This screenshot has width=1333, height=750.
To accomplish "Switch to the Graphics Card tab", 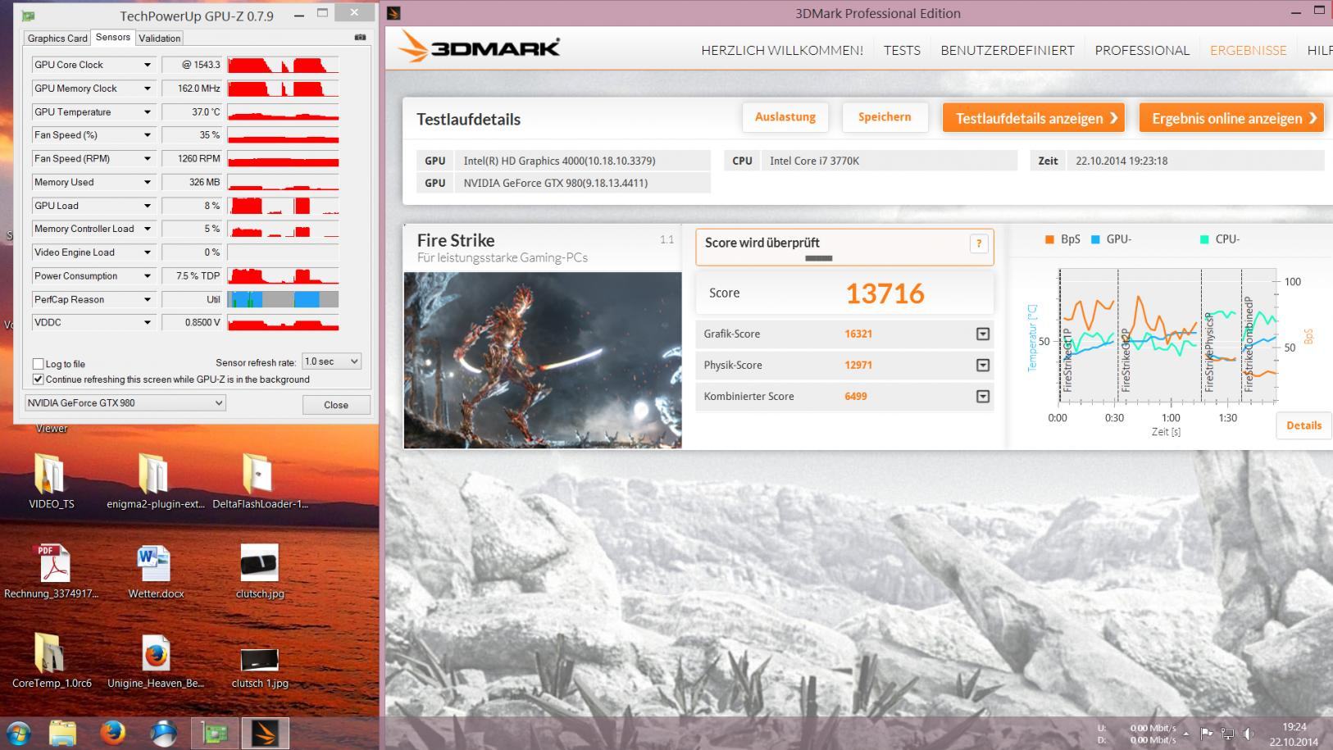I will pos(57,39).
